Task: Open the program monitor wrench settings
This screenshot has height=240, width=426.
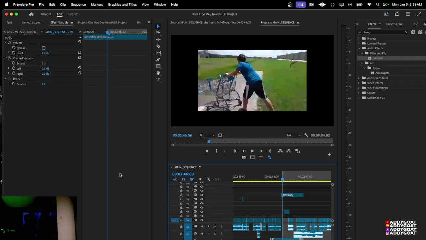Action: click(306, 135)
